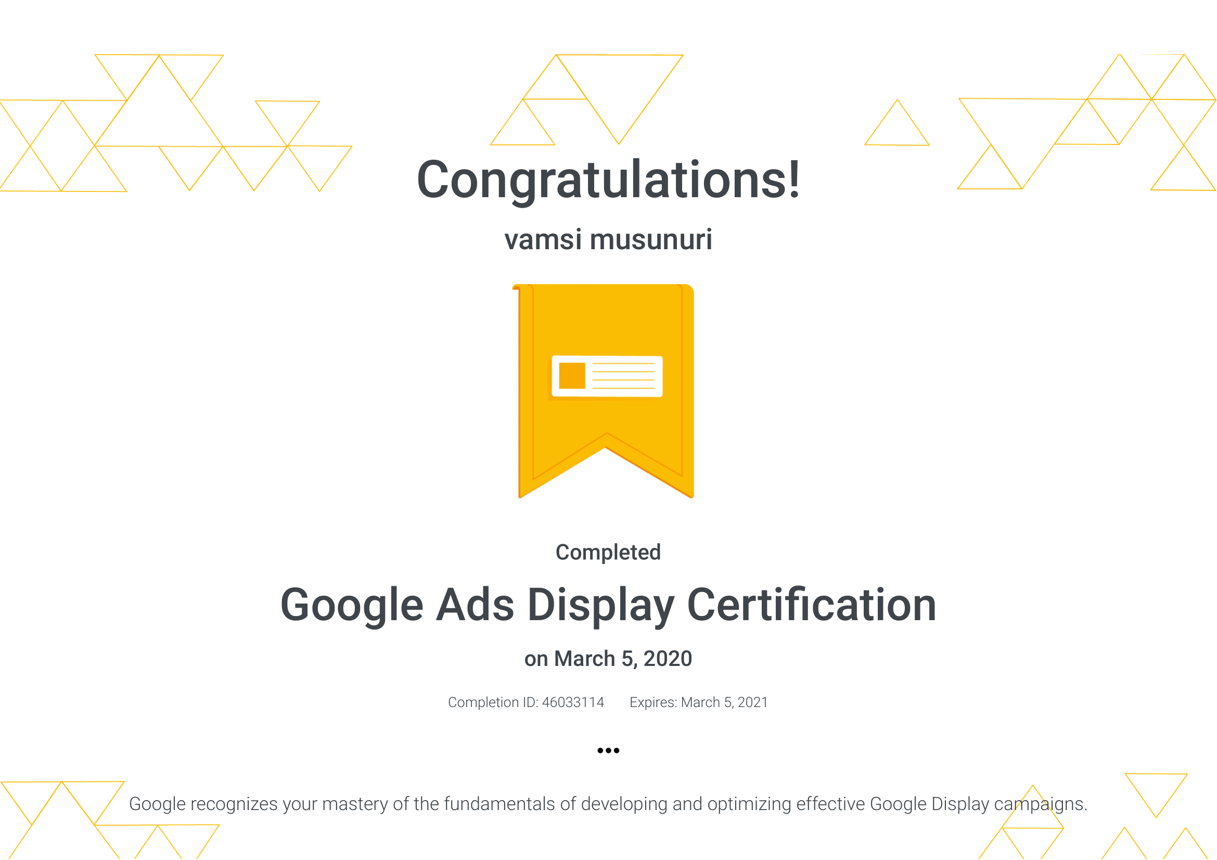This screenshot has width=1217, height=860.
Task: Click the Completion ID: 46033114 text
Action: pos(526,702)
